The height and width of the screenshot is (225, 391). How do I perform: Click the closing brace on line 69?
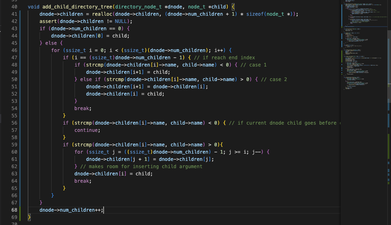pos(29,217)
